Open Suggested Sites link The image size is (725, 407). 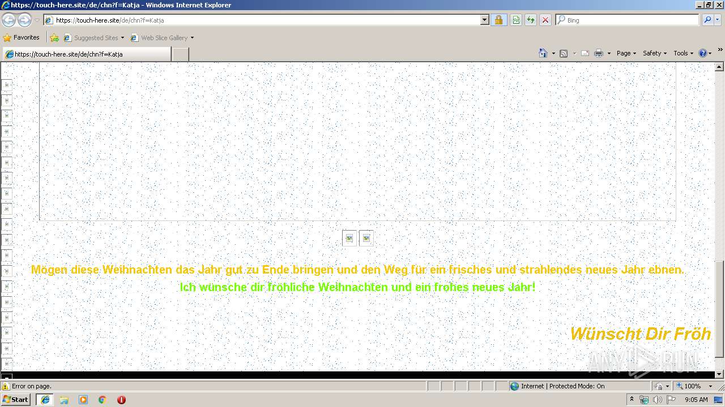coord(93,38)
